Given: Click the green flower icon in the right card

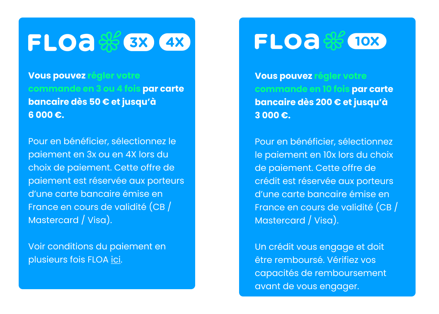Looking at the screenshot, I should [334, 41].
